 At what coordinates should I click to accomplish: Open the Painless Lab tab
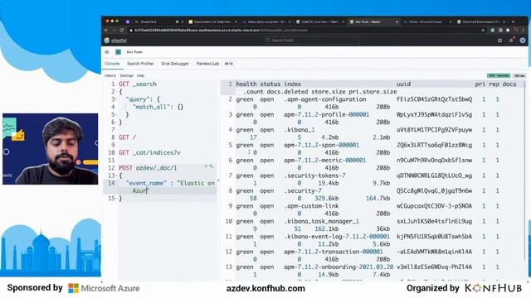coord(207,64)
